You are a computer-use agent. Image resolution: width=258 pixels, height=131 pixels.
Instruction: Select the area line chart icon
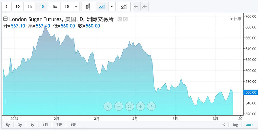(102, 7)
